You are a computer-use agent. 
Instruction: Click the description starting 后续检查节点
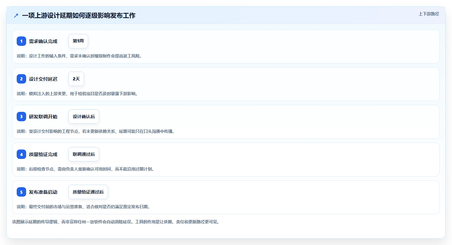[x=85, y=169]
